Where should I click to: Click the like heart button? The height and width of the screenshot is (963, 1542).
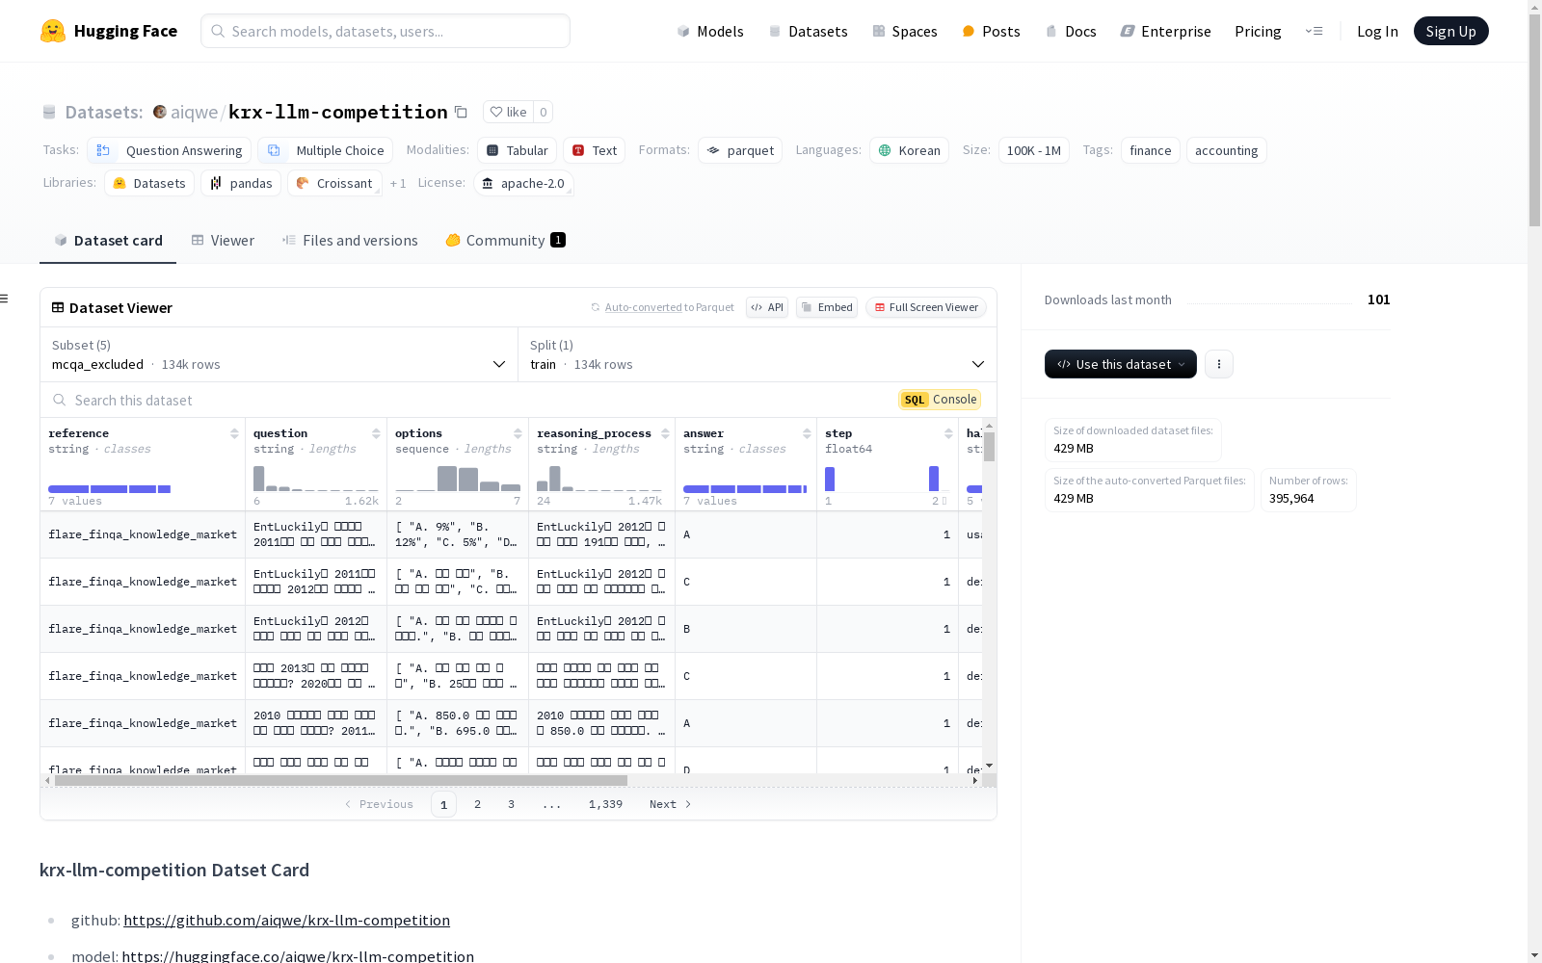[508, 112]
